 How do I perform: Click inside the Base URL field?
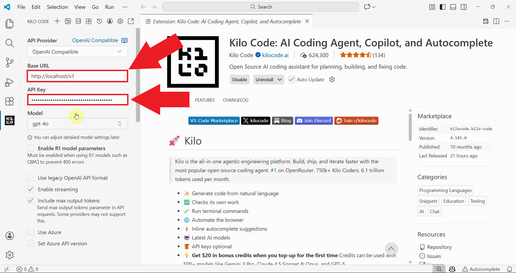click(77, 76)
